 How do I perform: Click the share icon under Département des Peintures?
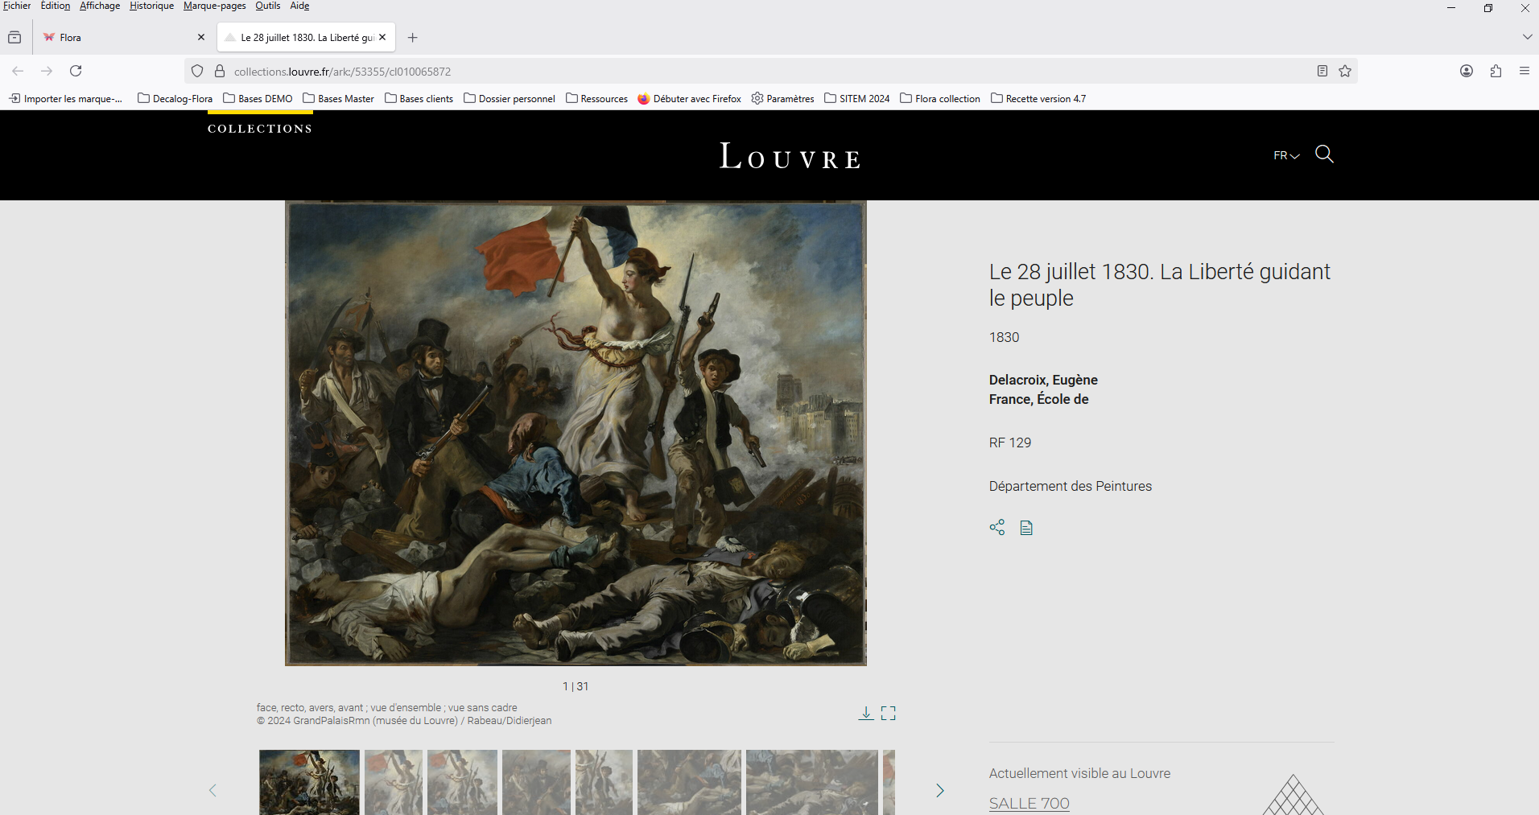tap(997, 528)
